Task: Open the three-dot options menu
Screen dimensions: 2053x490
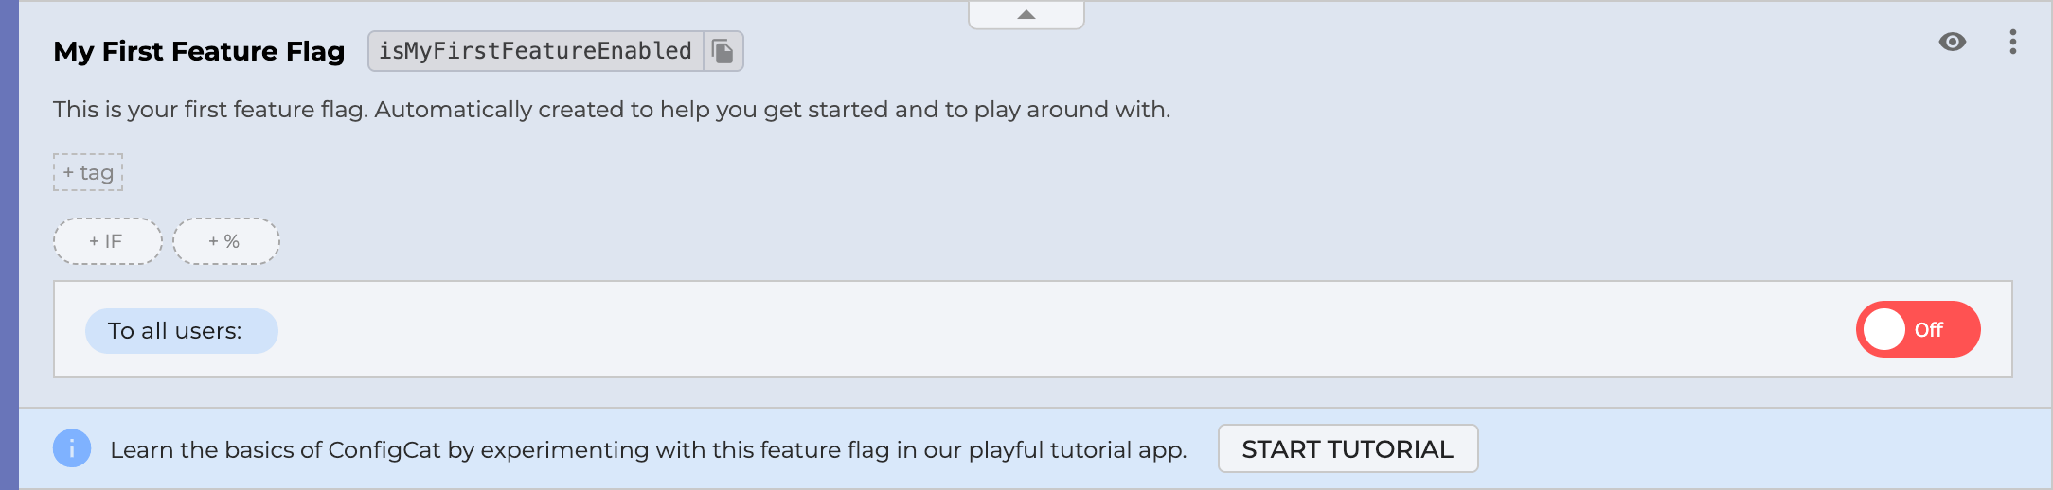Action: click(2012, 42)
